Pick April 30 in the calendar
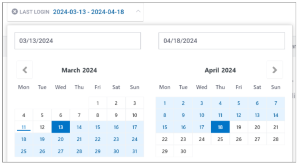 (x=183, y=151)
